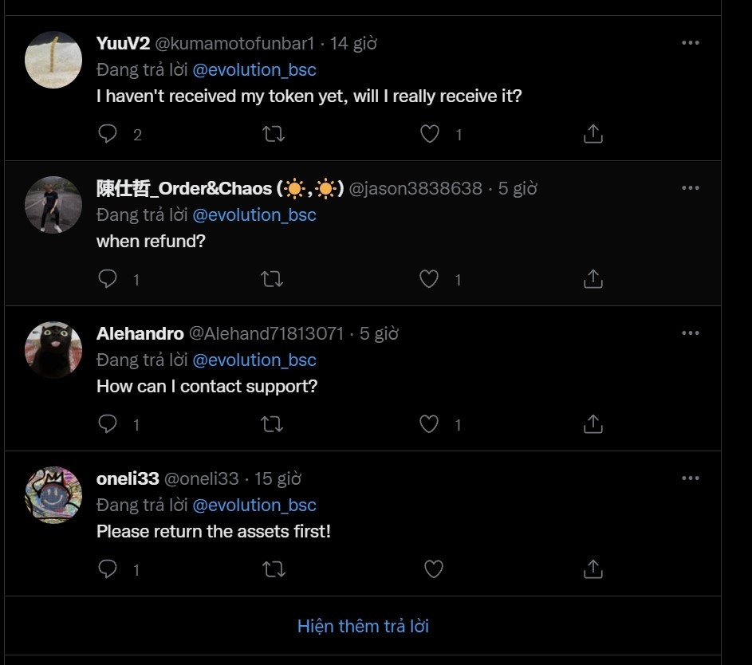Retweet oneli33's 'return the assets' tweet

point(274,569)
